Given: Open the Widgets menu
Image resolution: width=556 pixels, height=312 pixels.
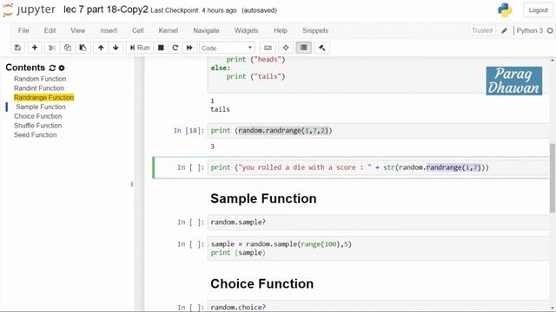Looking at the screenshot, I should [246, 31].
